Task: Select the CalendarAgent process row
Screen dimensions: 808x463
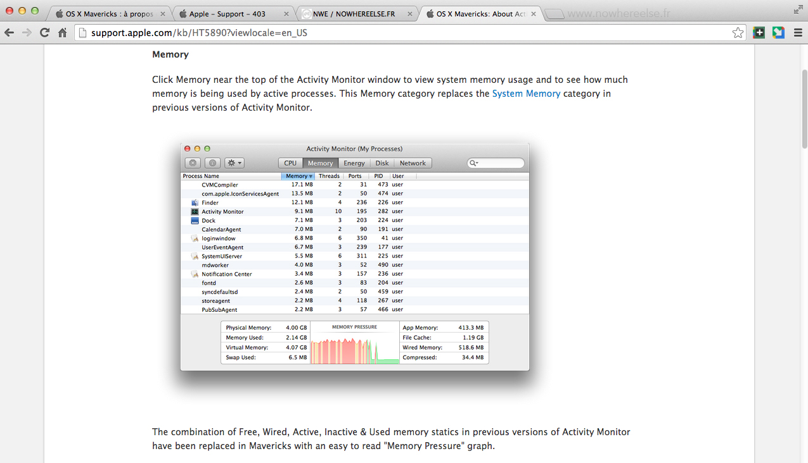Action: 355,229
